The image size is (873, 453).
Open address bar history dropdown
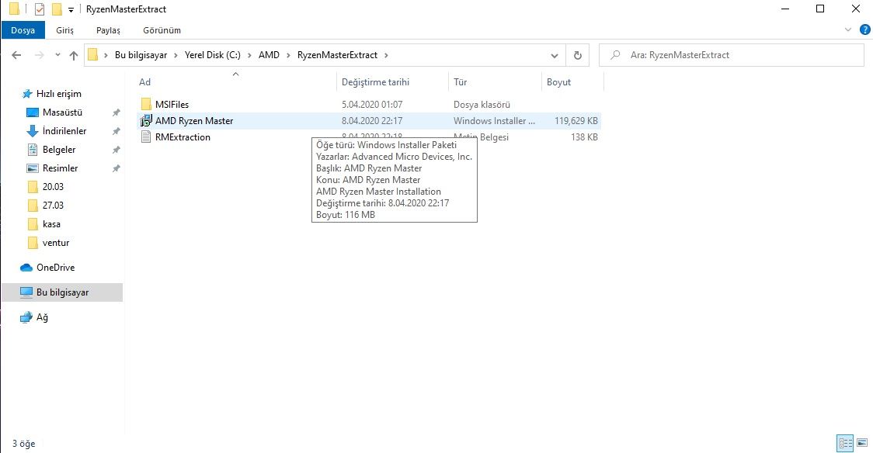(554, 55)
